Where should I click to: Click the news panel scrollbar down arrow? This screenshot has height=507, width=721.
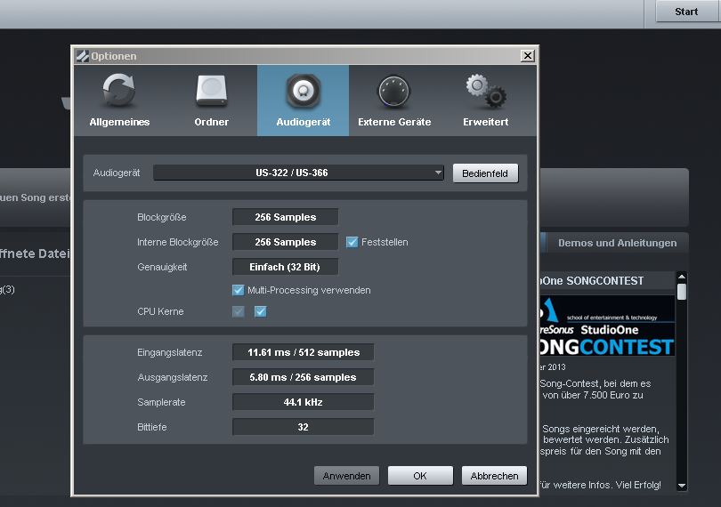[682, 486]
